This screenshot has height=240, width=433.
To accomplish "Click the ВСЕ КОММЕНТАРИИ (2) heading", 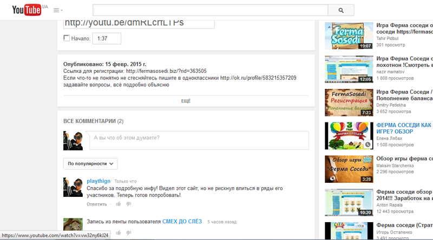I will click(93, 121).
